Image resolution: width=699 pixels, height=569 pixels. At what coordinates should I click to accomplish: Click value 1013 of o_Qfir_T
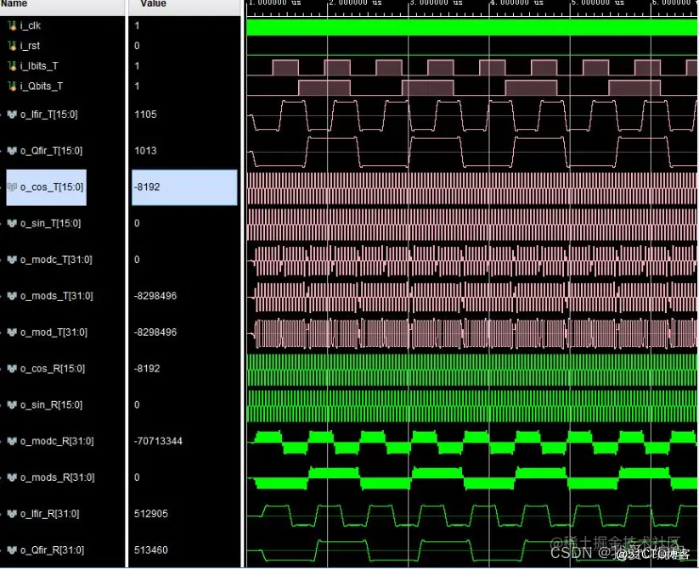pos(145,151)
